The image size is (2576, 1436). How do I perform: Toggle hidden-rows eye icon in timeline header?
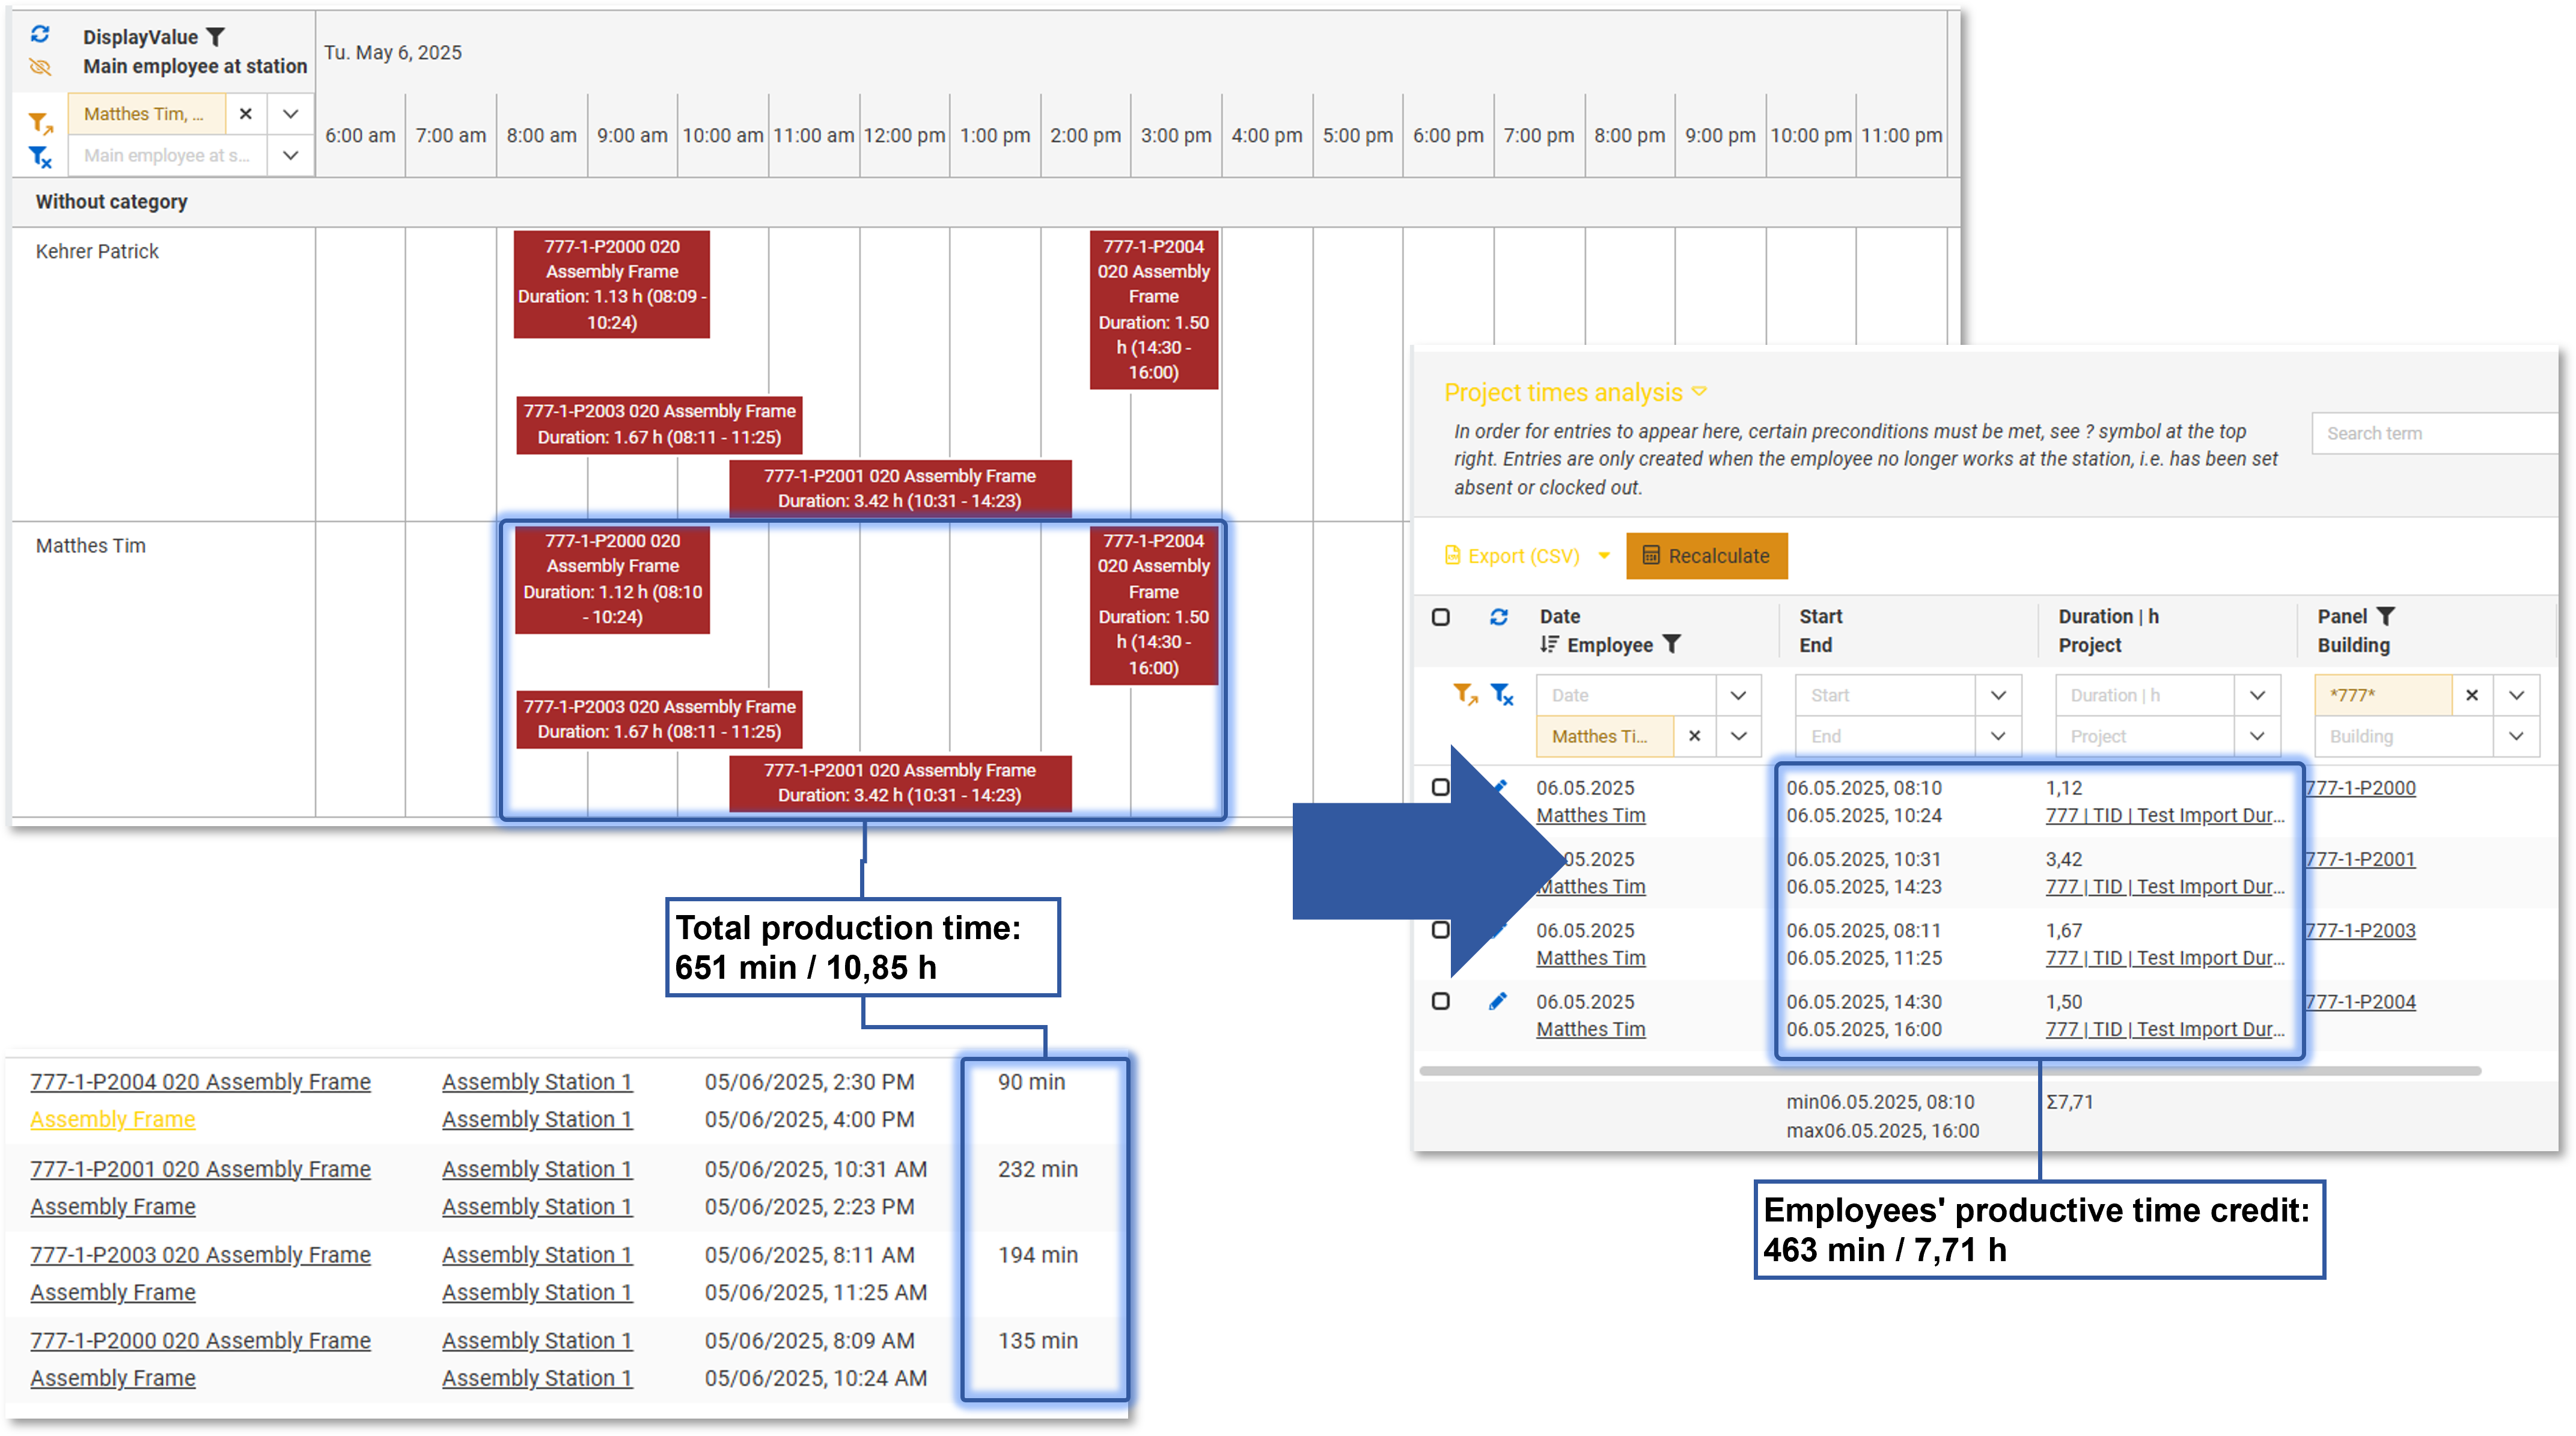click(x=40, y=67)
